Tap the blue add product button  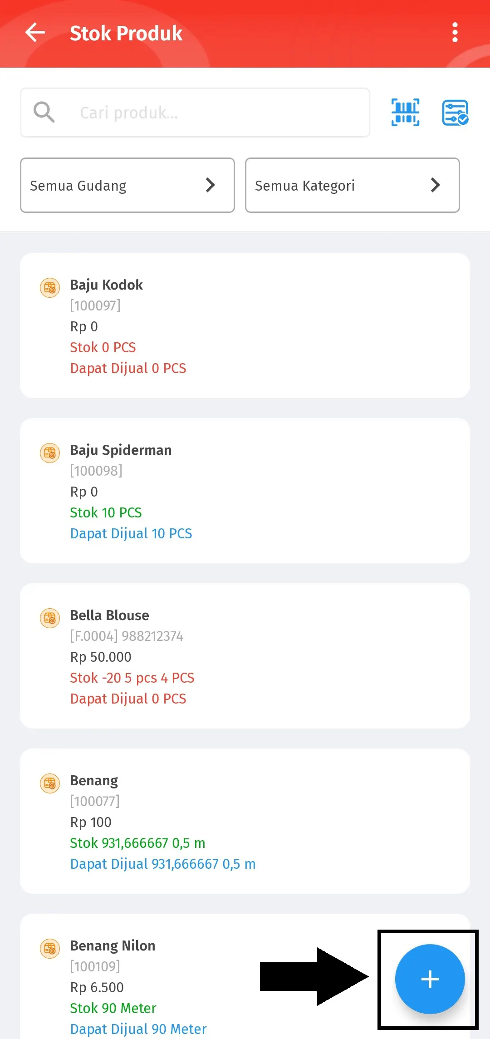pyautogui.click(x=430, y=979)
